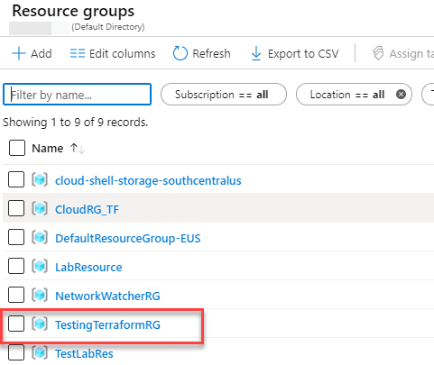Image resolution: width=434 pixels, height=365 pixels.
Task: Open the cloud-shell-storage-southcentralus resource group
Action: click(x=148, y=181)
